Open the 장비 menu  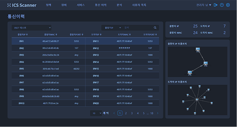(64, 5)
